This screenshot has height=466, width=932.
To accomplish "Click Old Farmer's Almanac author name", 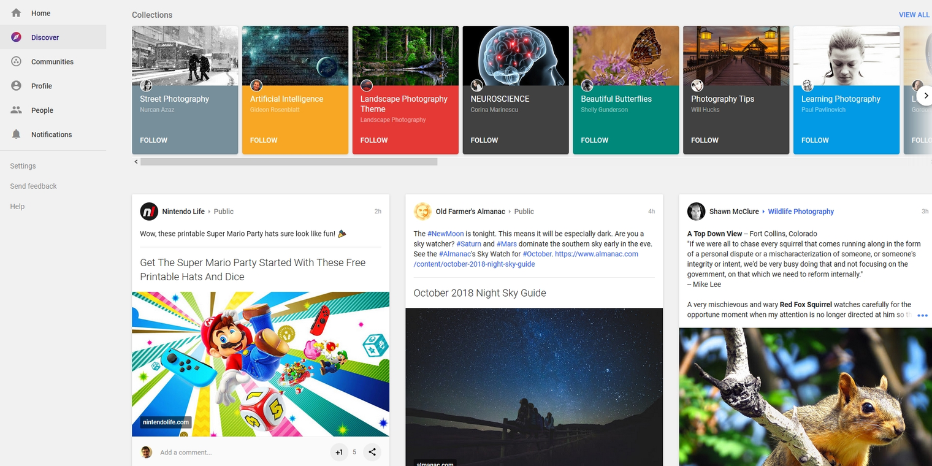I will coord(470,212).
